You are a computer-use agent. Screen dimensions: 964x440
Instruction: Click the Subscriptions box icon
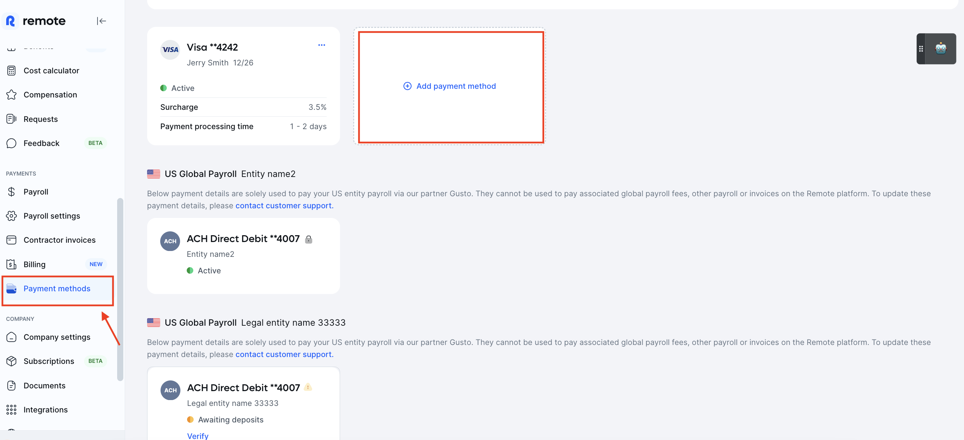coord(12,361)
